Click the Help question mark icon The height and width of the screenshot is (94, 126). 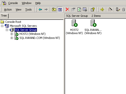click(x=93, y=10)
